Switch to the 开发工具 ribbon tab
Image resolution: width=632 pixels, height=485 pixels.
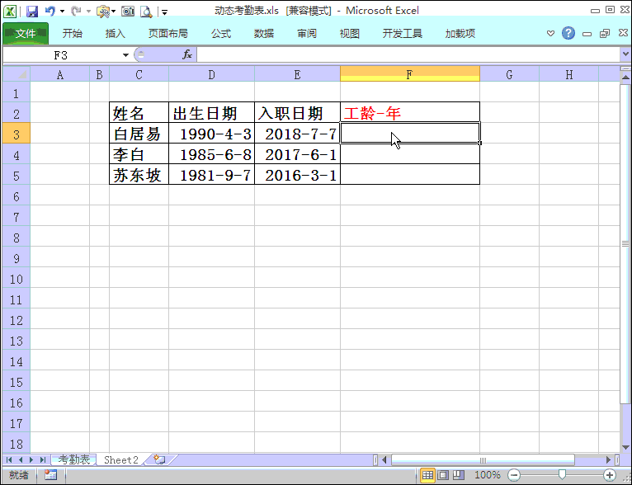click(x=403, y=34)
